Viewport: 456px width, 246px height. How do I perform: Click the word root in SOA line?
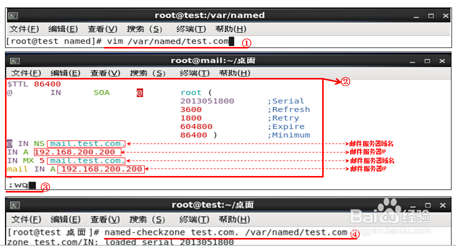point(191,92)
